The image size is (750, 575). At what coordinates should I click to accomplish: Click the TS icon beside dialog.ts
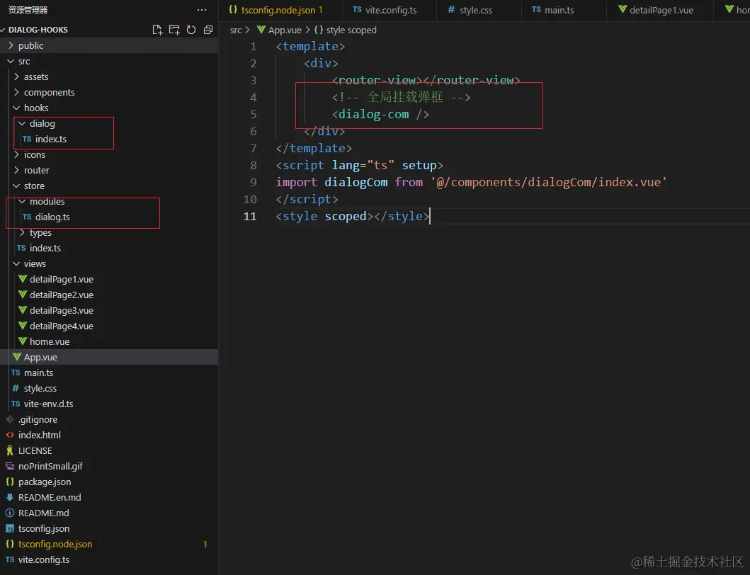(27, 217)
